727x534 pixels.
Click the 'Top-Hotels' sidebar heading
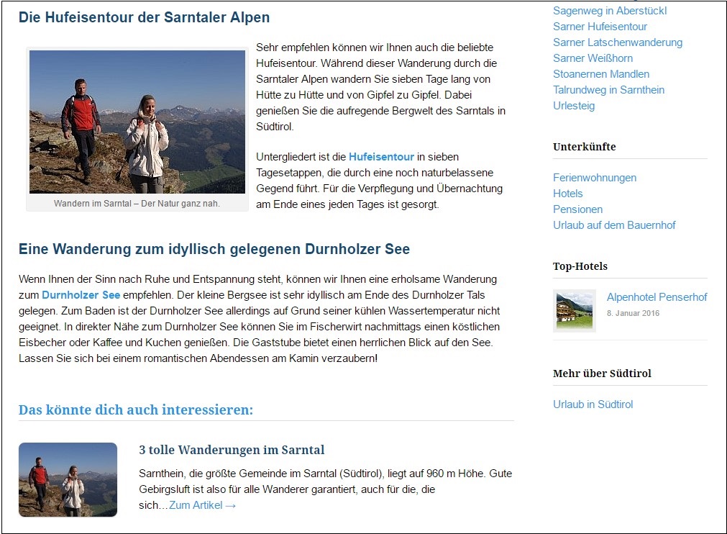[580, 266]
